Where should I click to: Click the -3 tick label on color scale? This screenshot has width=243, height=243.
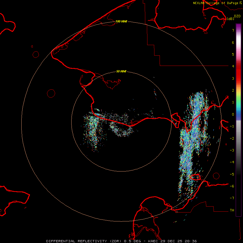click(232, 150)
